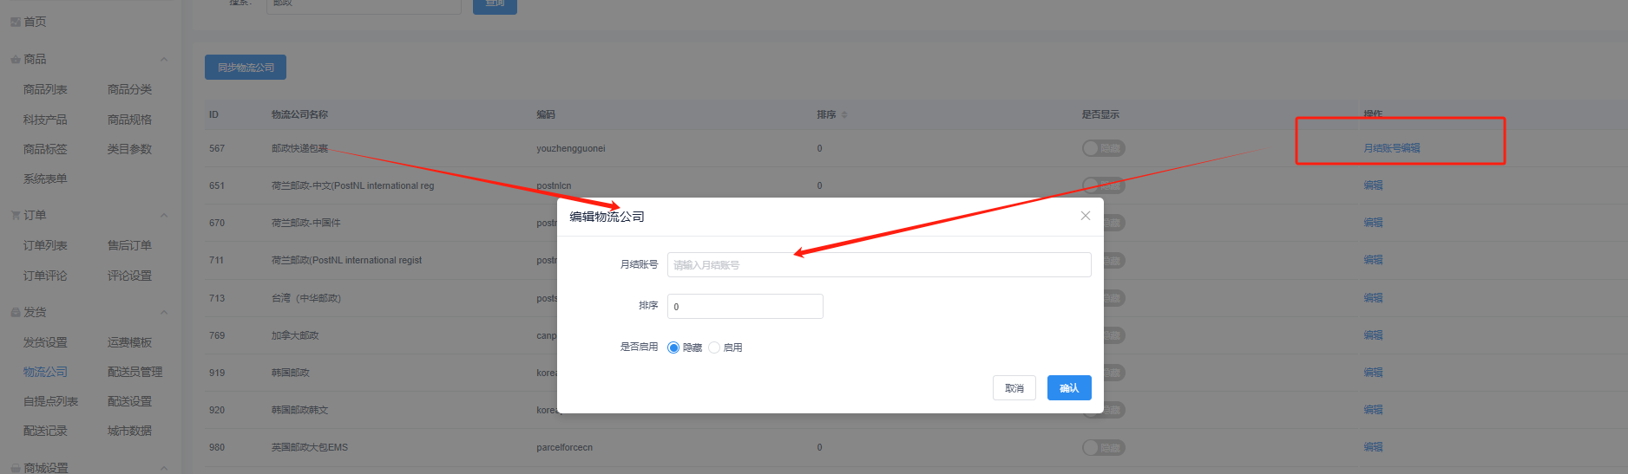1628x474 pixels.
Task: Click the sort arrows beside 排序 column header
Action: [844, 114]
